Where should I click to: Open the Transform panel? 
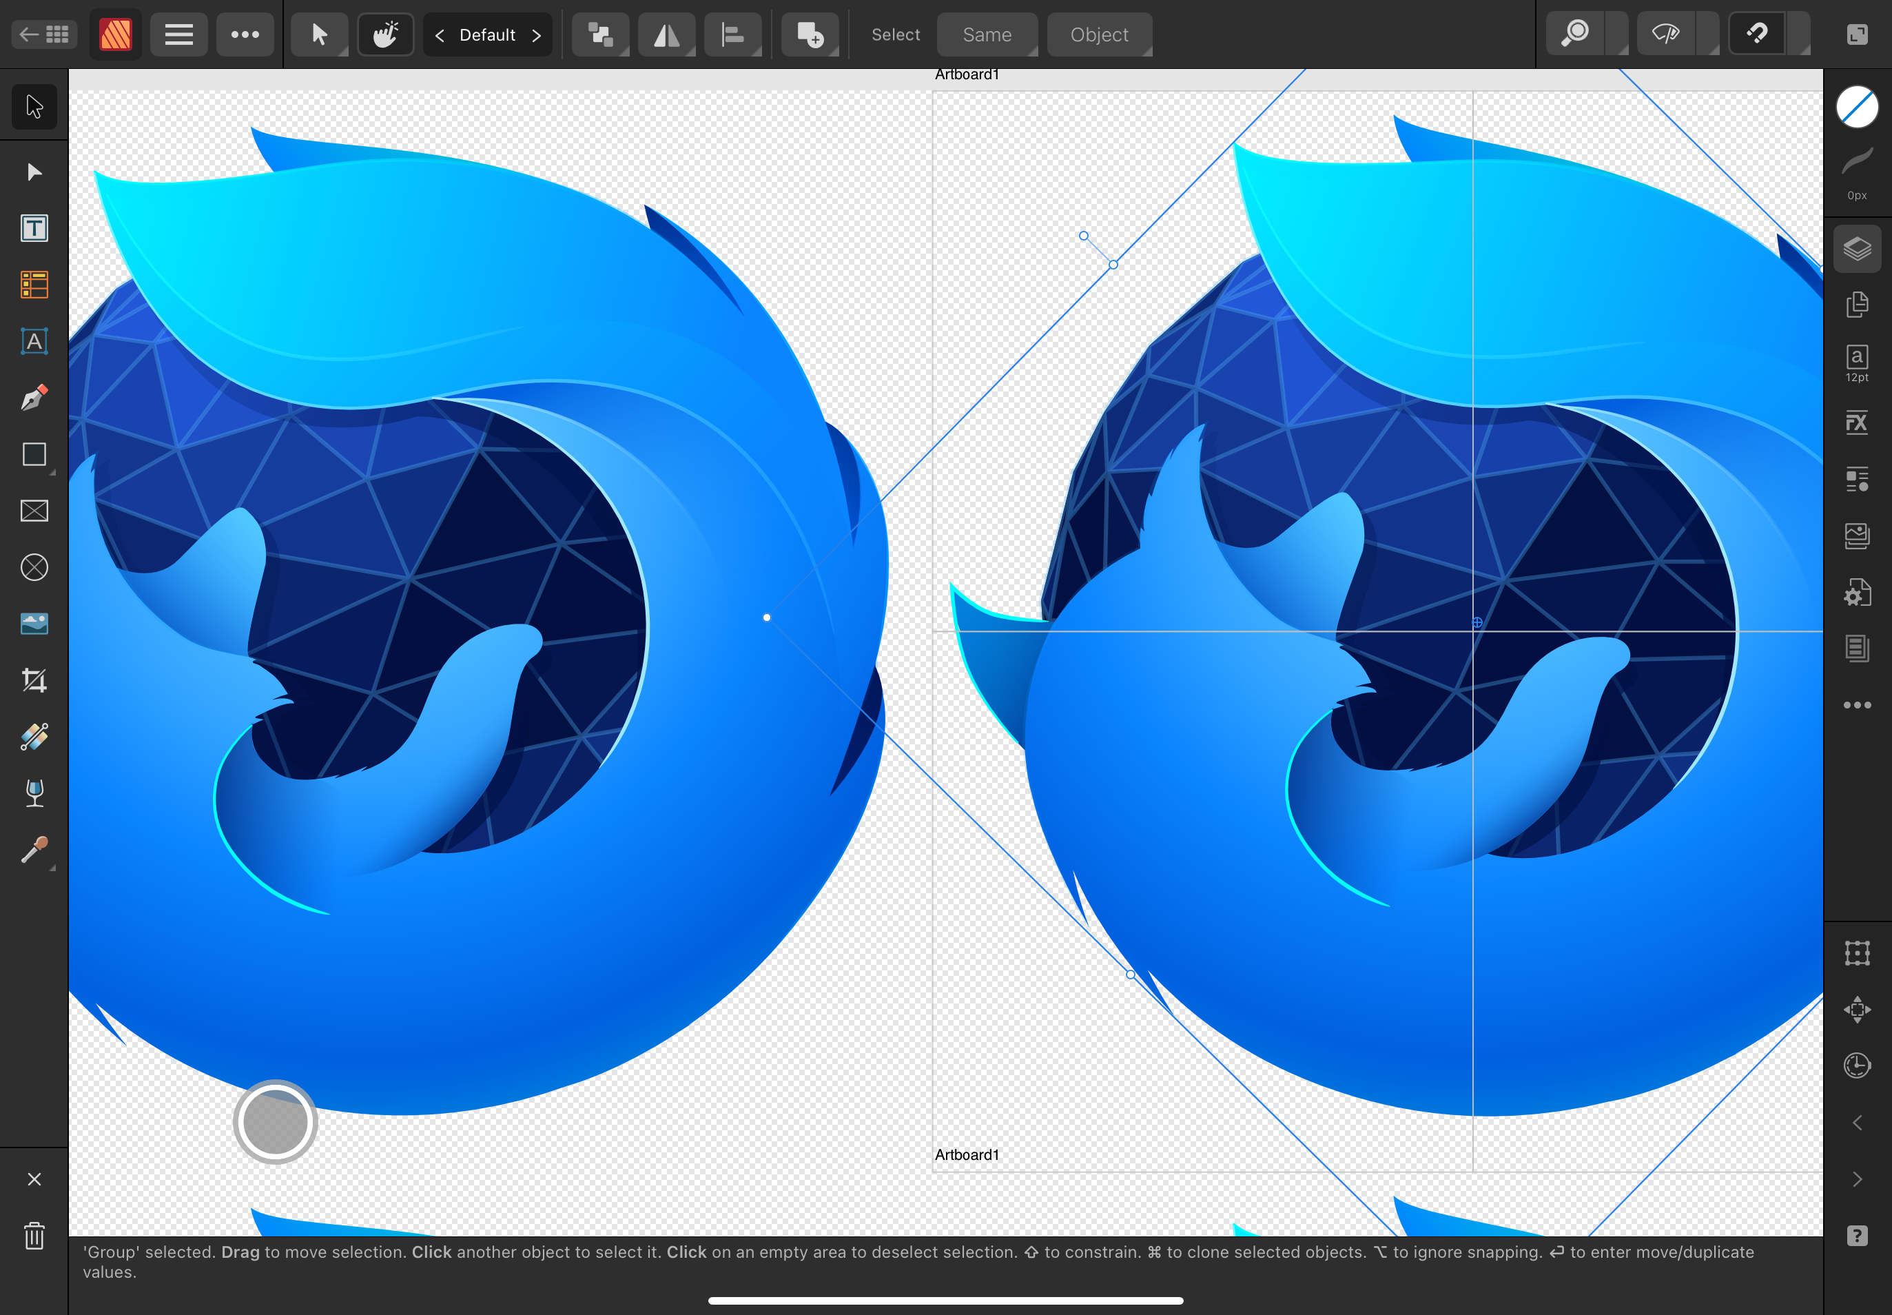tap(1857, 953)
